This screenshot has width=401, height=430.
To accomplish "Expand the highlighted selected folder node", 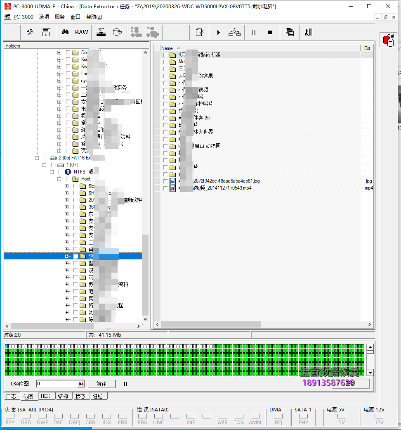I will (66, 256).
